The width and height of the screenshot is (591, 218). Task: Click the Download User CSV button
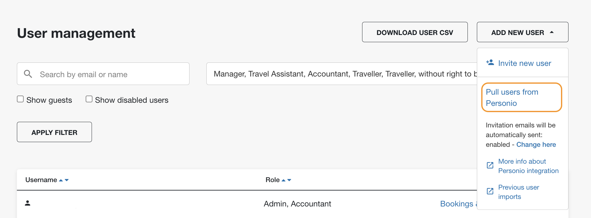pos(415,32)
